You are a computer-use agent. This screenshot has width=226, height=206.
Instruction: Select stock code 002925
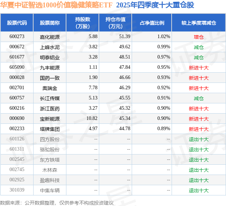click(17, 180)
